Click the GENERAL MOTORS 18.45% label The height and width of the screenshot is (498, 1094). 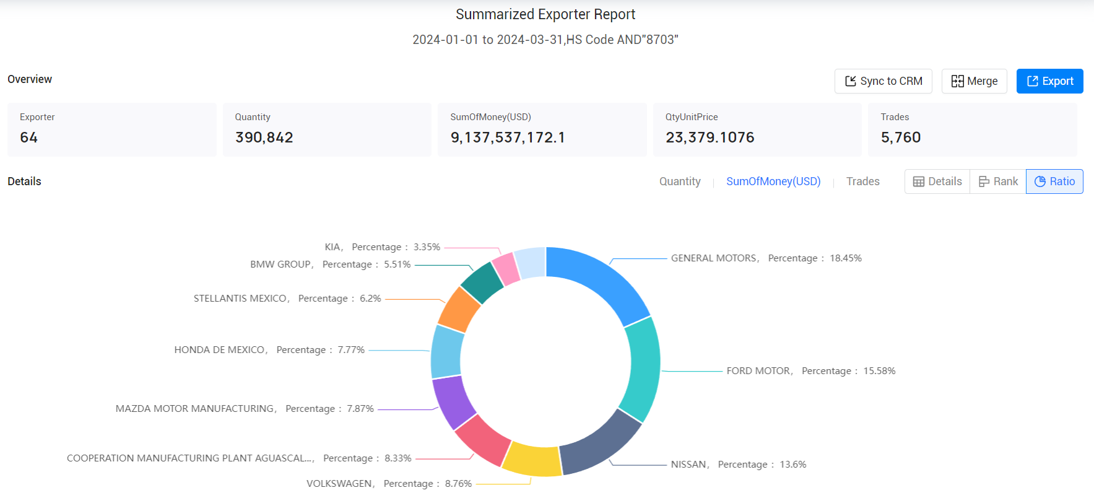[766, 258]
